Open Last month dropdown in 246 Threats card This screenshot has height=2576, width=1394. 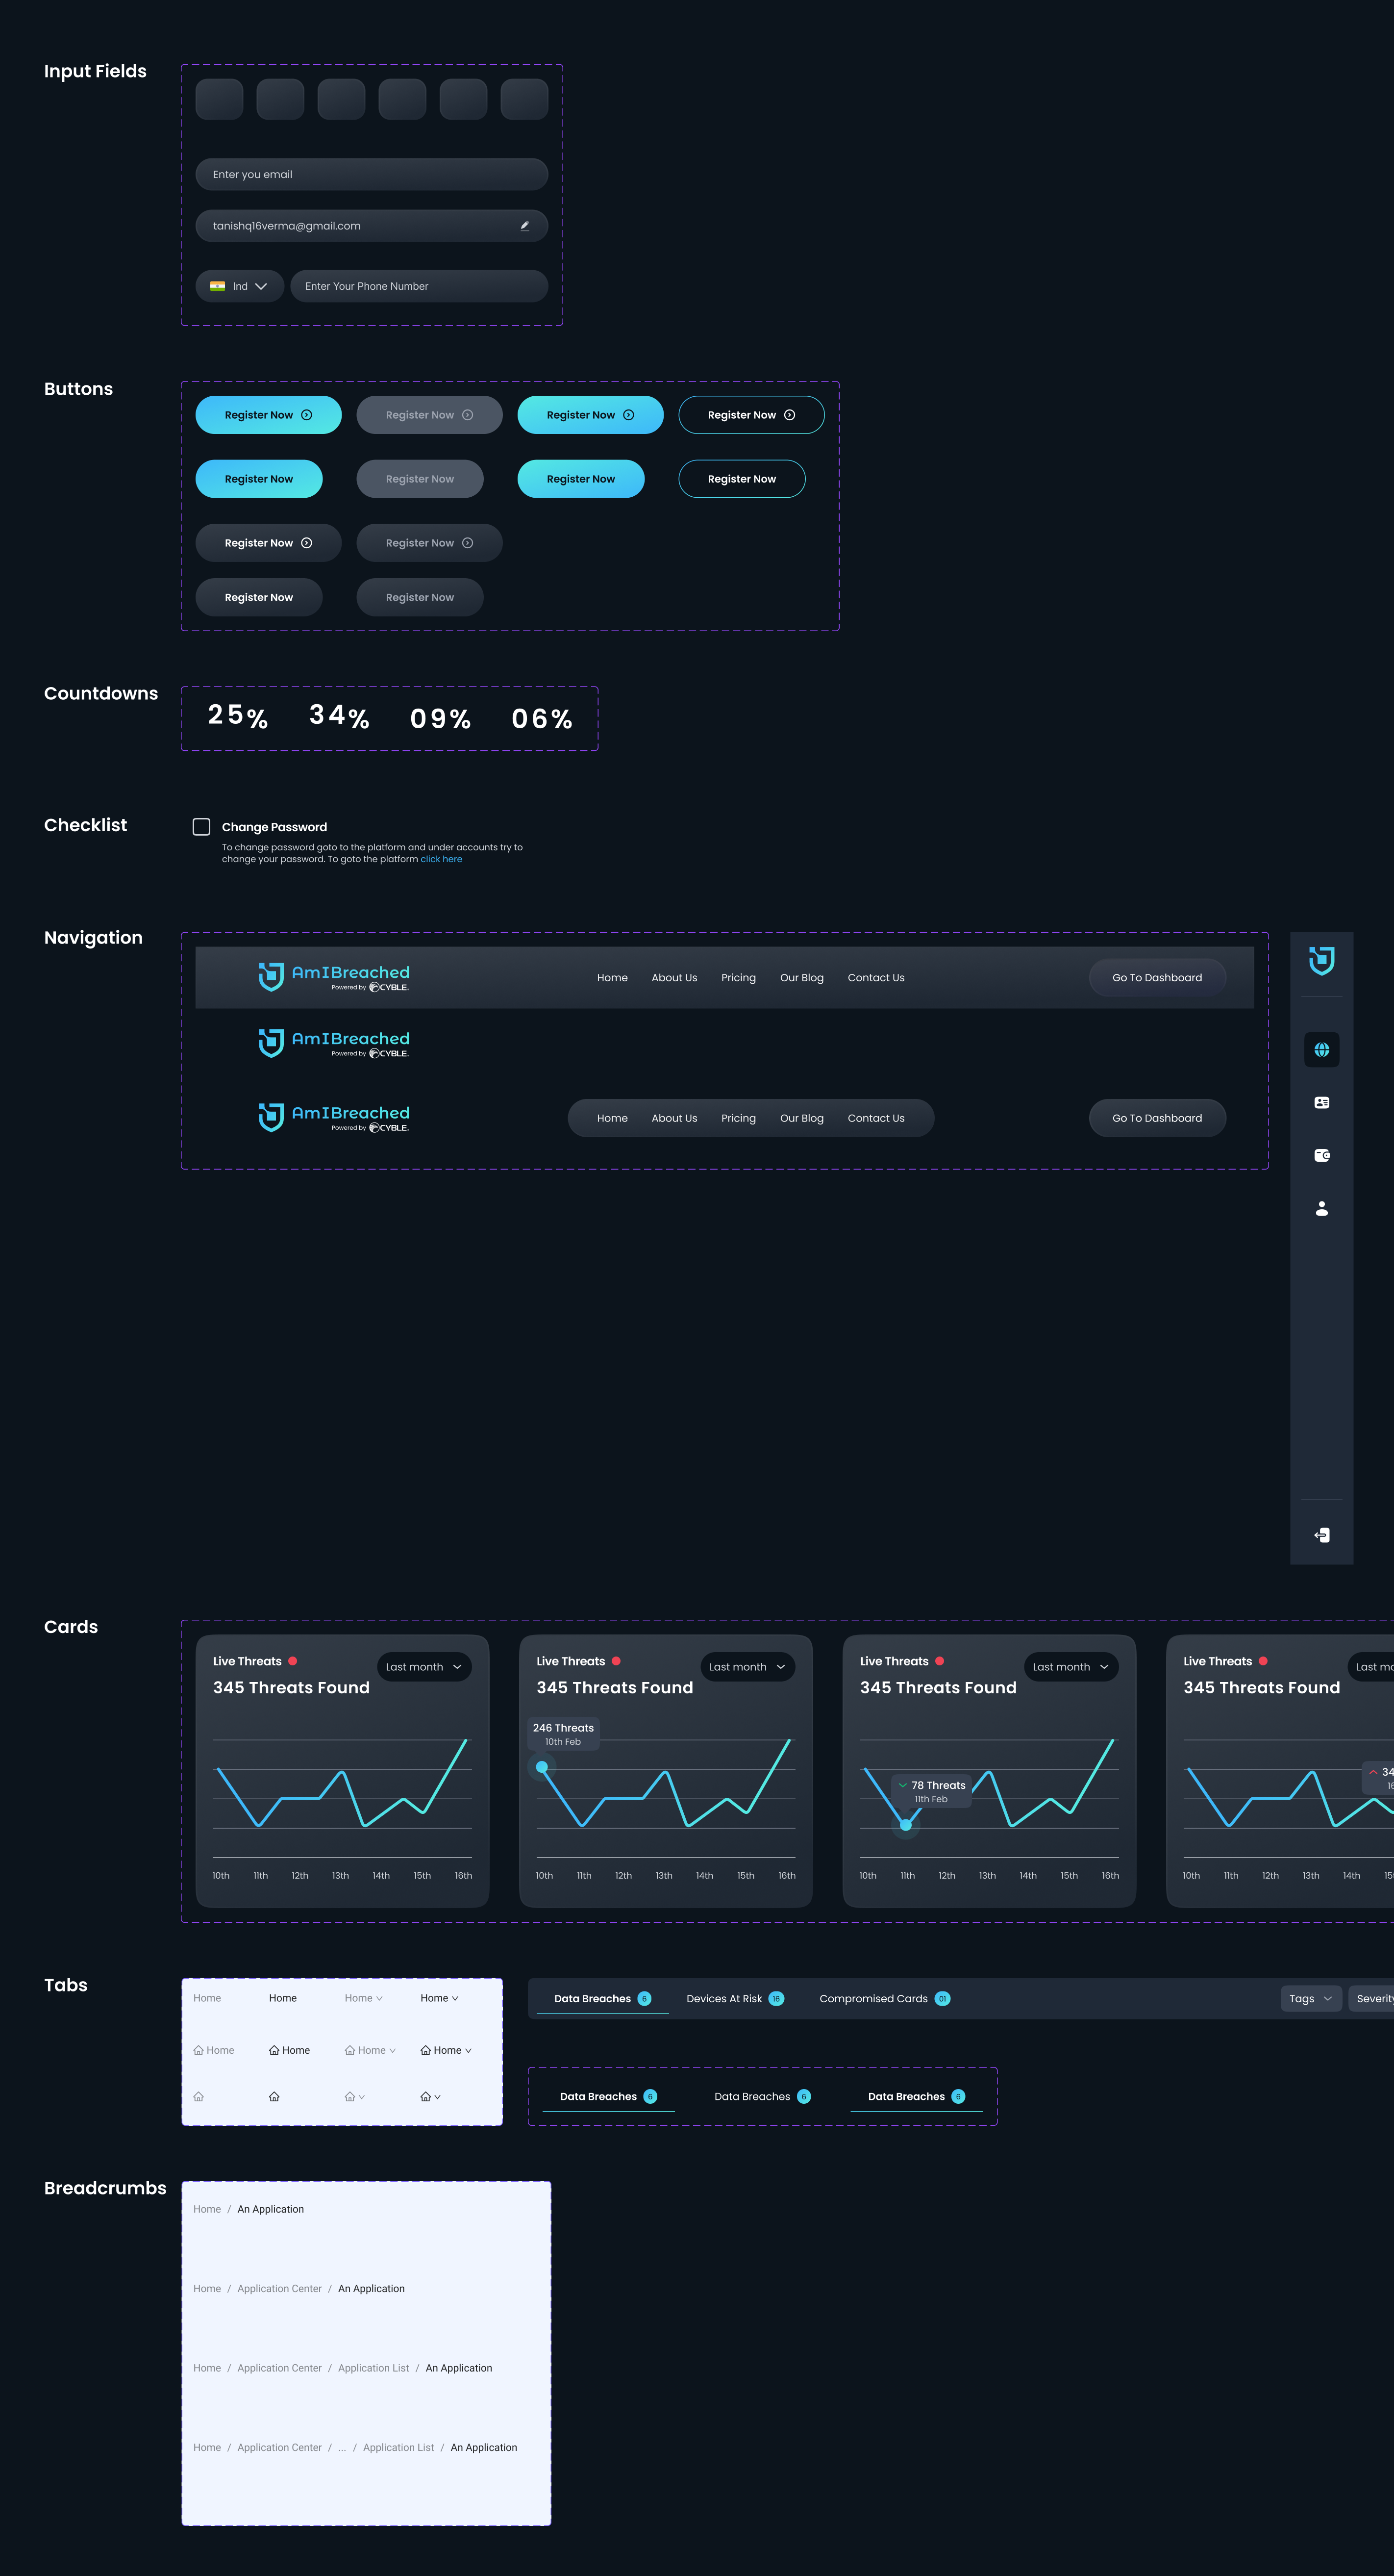click(x=747, y=1667)
